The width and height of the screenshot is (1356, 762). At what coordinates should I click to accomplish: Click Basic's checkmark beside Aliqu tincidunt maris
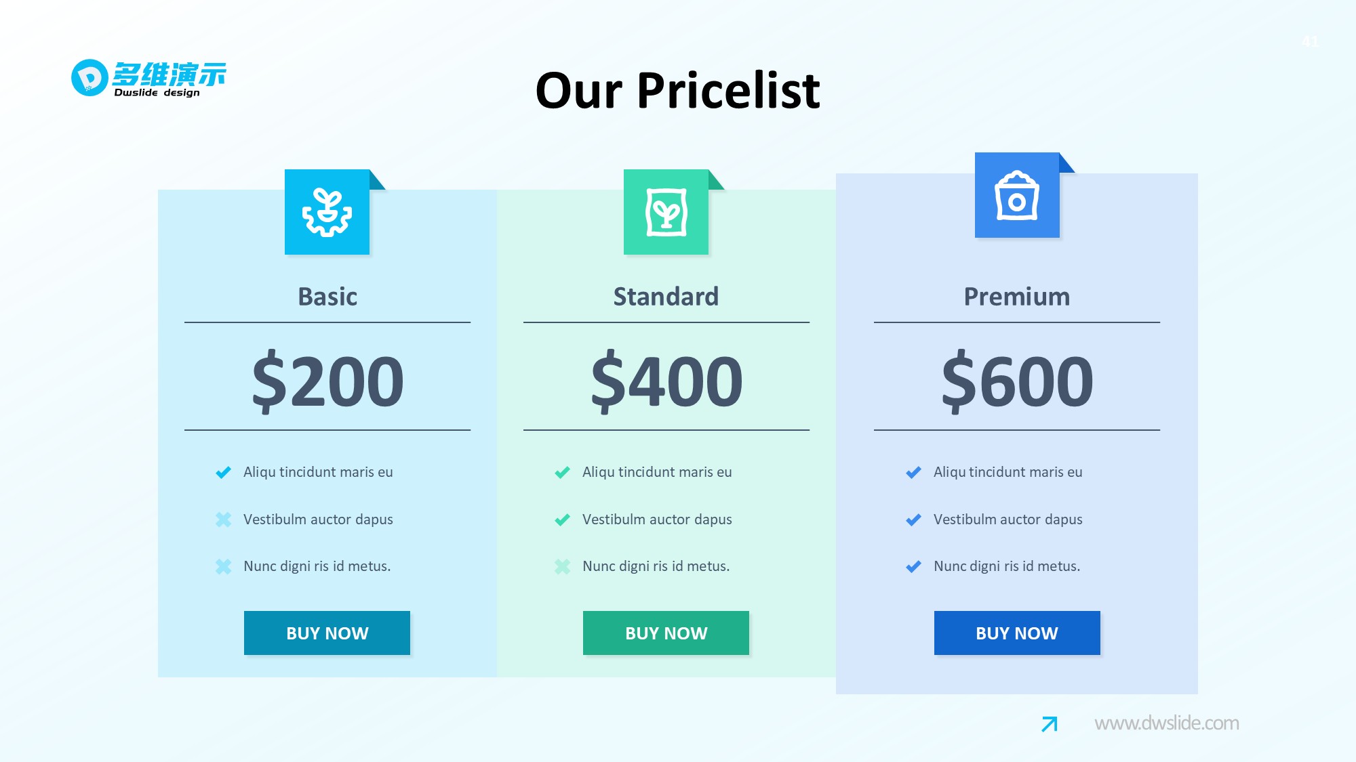pos(223,472)
